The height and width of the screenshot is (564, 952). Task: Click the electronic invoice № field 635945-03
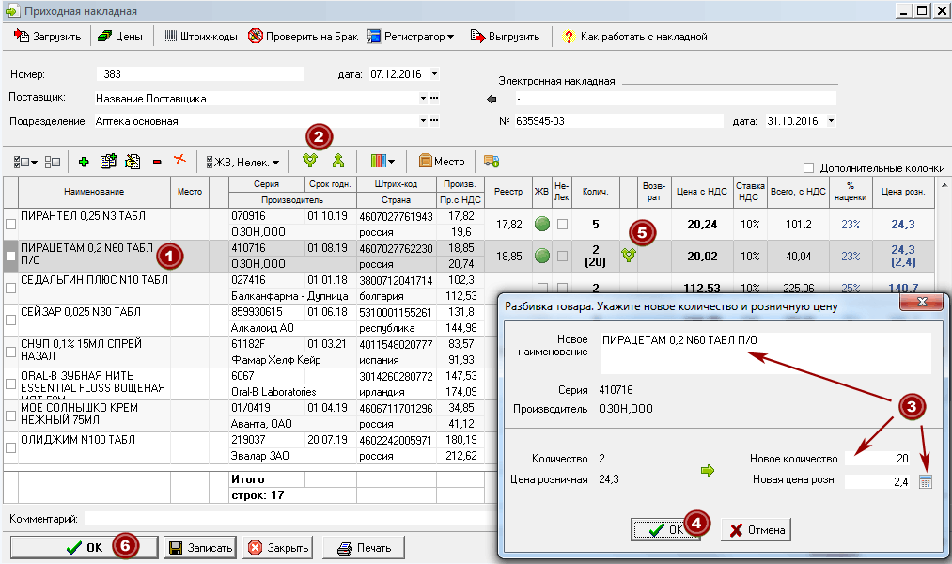tap(619, 121)
